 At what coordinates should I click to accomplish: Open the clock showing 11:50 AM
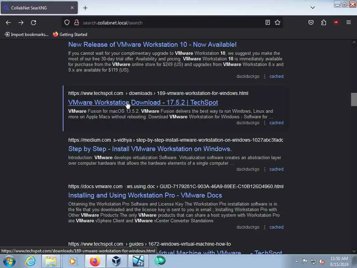coord(339,261)
